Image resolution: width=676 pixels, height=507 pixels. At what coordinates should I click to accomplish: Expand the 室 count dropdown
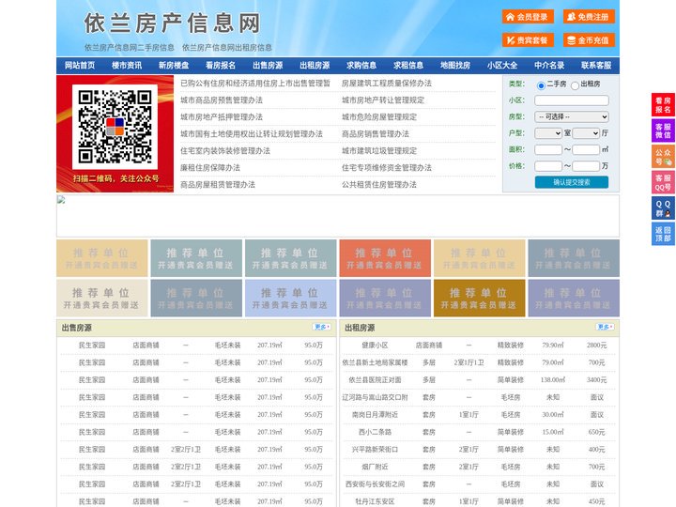(548, 133)
